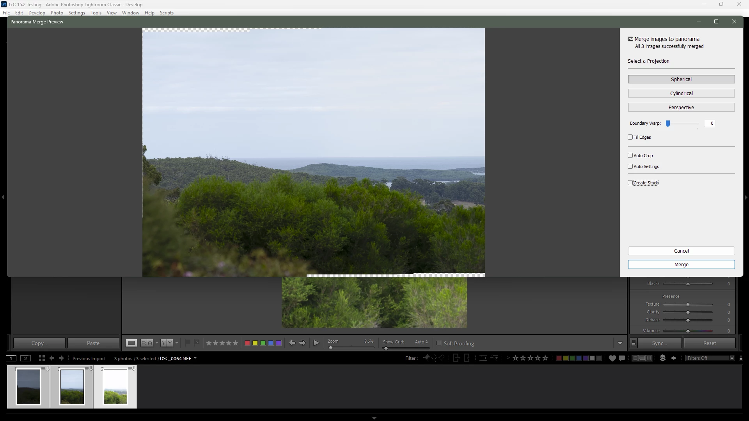Expand the DSC_0064.NEF filename dropdown
This screenshot has width=749, height=421.
tap(195, 358)
